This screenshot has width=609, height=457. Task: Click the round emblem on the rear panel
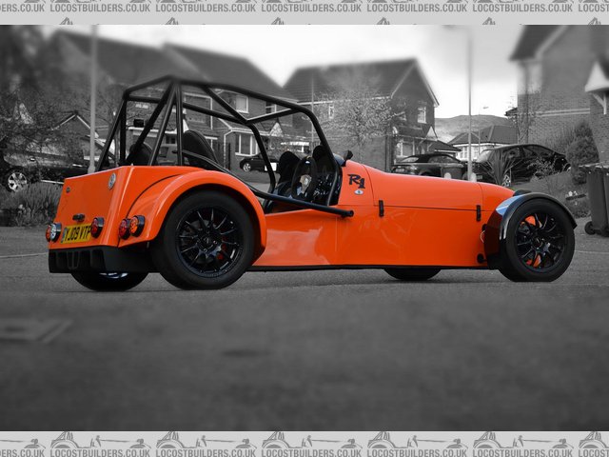(111, 180)
